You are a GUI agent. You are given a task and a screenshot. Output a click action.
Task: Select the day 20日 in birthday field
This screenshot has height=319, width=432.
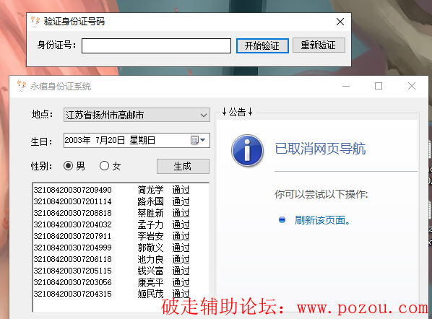[116, 140]
